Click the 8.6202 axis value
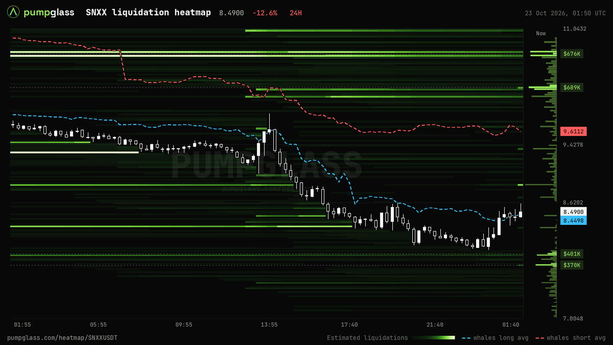Viewport: 613px width, 345px height. pos(573,202)
